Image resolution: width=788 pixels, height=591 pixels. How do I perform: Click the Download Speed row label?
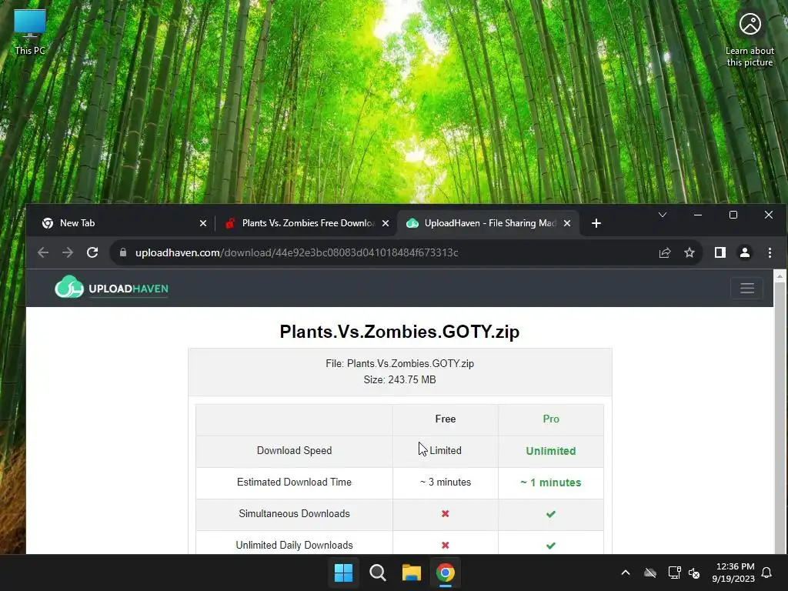coord(294,450)
